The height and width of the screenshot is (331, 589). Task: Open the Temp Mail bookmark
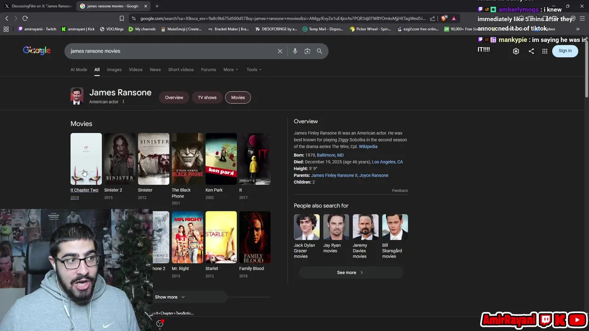point(323,29)
